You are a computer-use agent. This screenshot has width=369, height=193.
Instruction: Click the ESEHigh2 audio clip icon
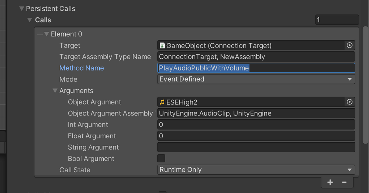tap(162, 102)
